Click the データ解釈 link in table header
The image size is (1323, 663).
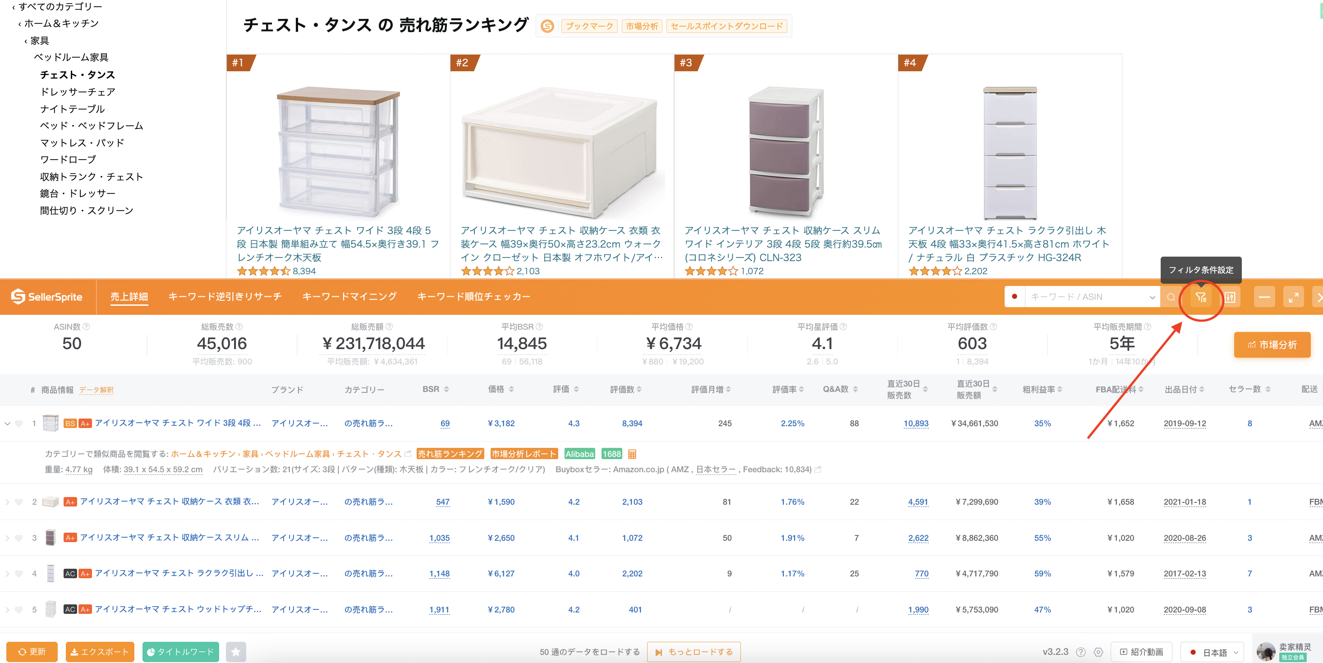click(96, 390)
